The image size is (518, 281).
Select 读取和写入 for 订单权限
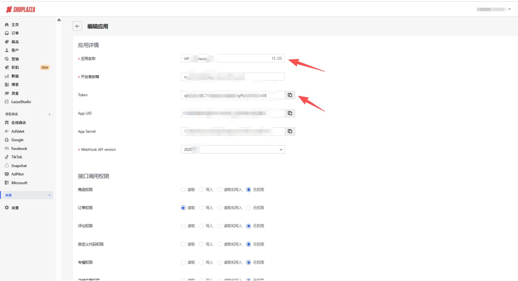(x=220, y=208)
